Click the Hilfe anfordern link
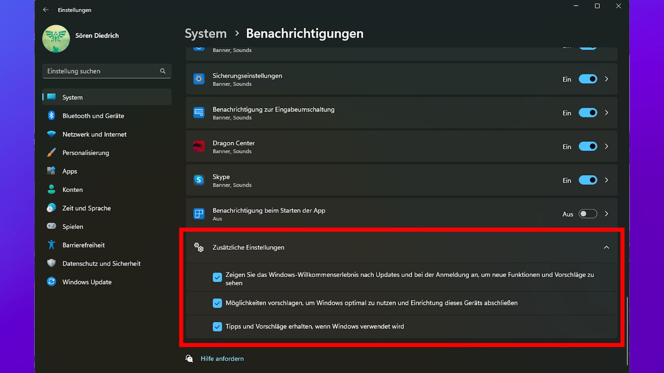 pos(222,358)
